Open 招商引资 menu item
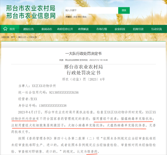The height and width of the screenshot is (155, 167). point(138,29)
